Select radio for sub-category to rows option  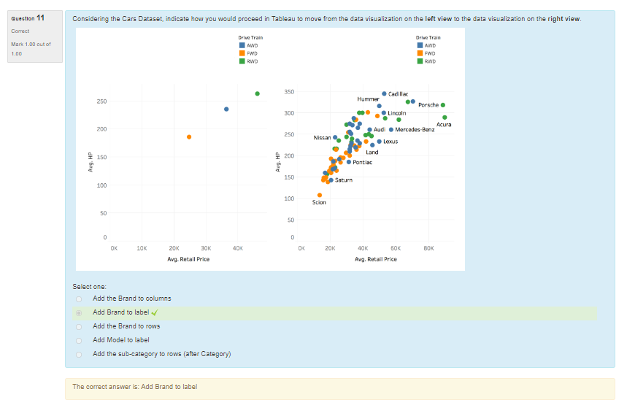pyautogui.click(x=79, y=354)
